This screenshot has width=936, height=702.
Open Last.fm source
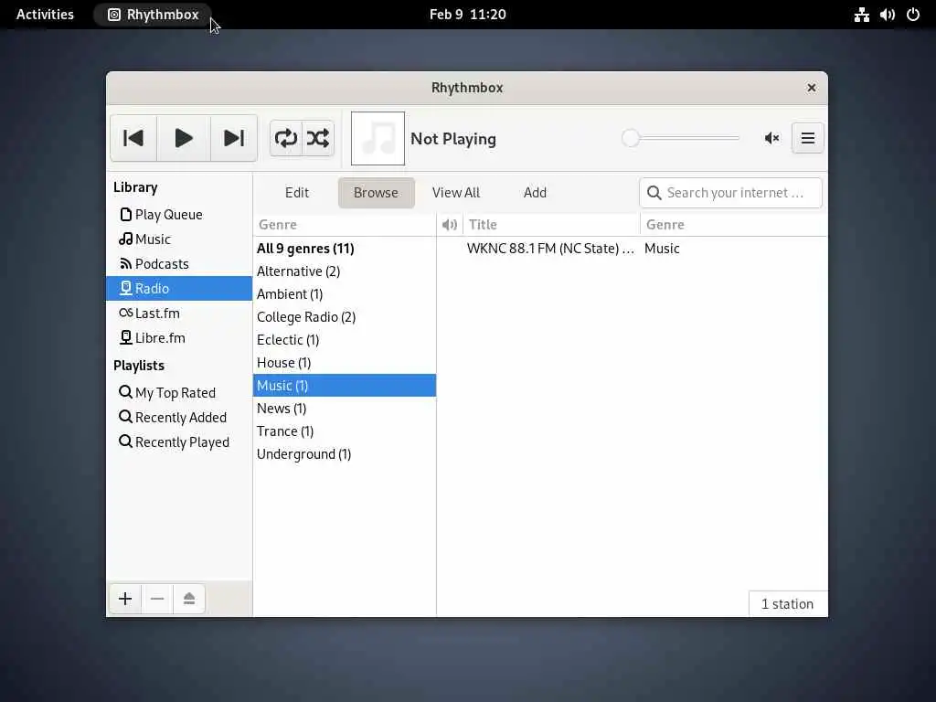(x=179, y=313)
